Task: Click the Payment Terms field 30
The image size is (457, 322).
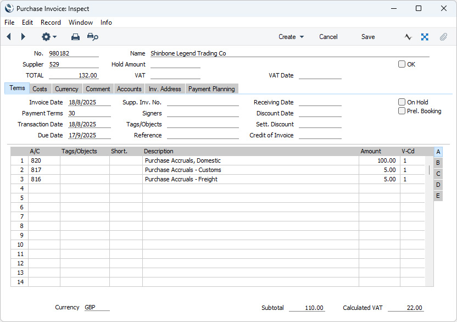Action: pos(90,113)
